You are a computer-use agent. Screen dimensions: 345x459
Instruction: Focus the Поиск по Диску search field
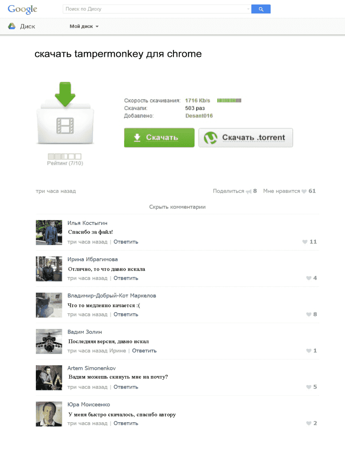point(155,9)
